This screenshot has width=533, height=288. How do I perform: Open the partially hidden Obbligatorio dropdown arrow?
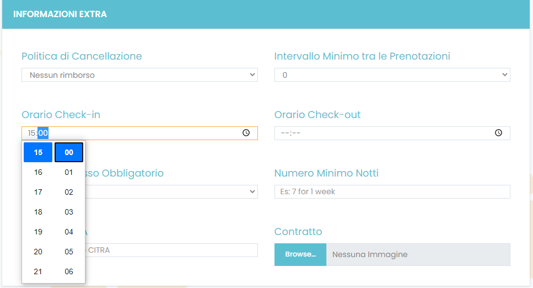(252, 191)
